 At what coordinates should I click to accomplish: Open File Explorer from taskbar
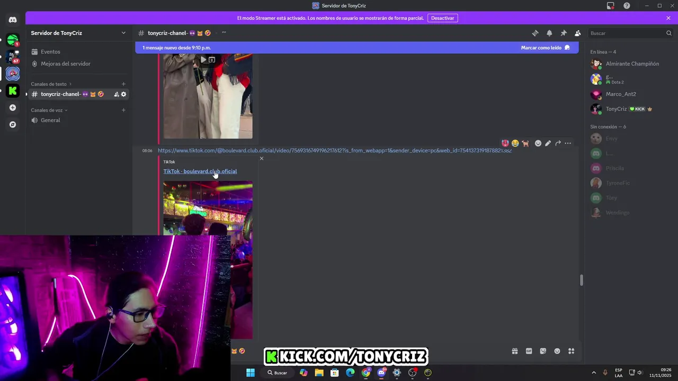(319, 373)
